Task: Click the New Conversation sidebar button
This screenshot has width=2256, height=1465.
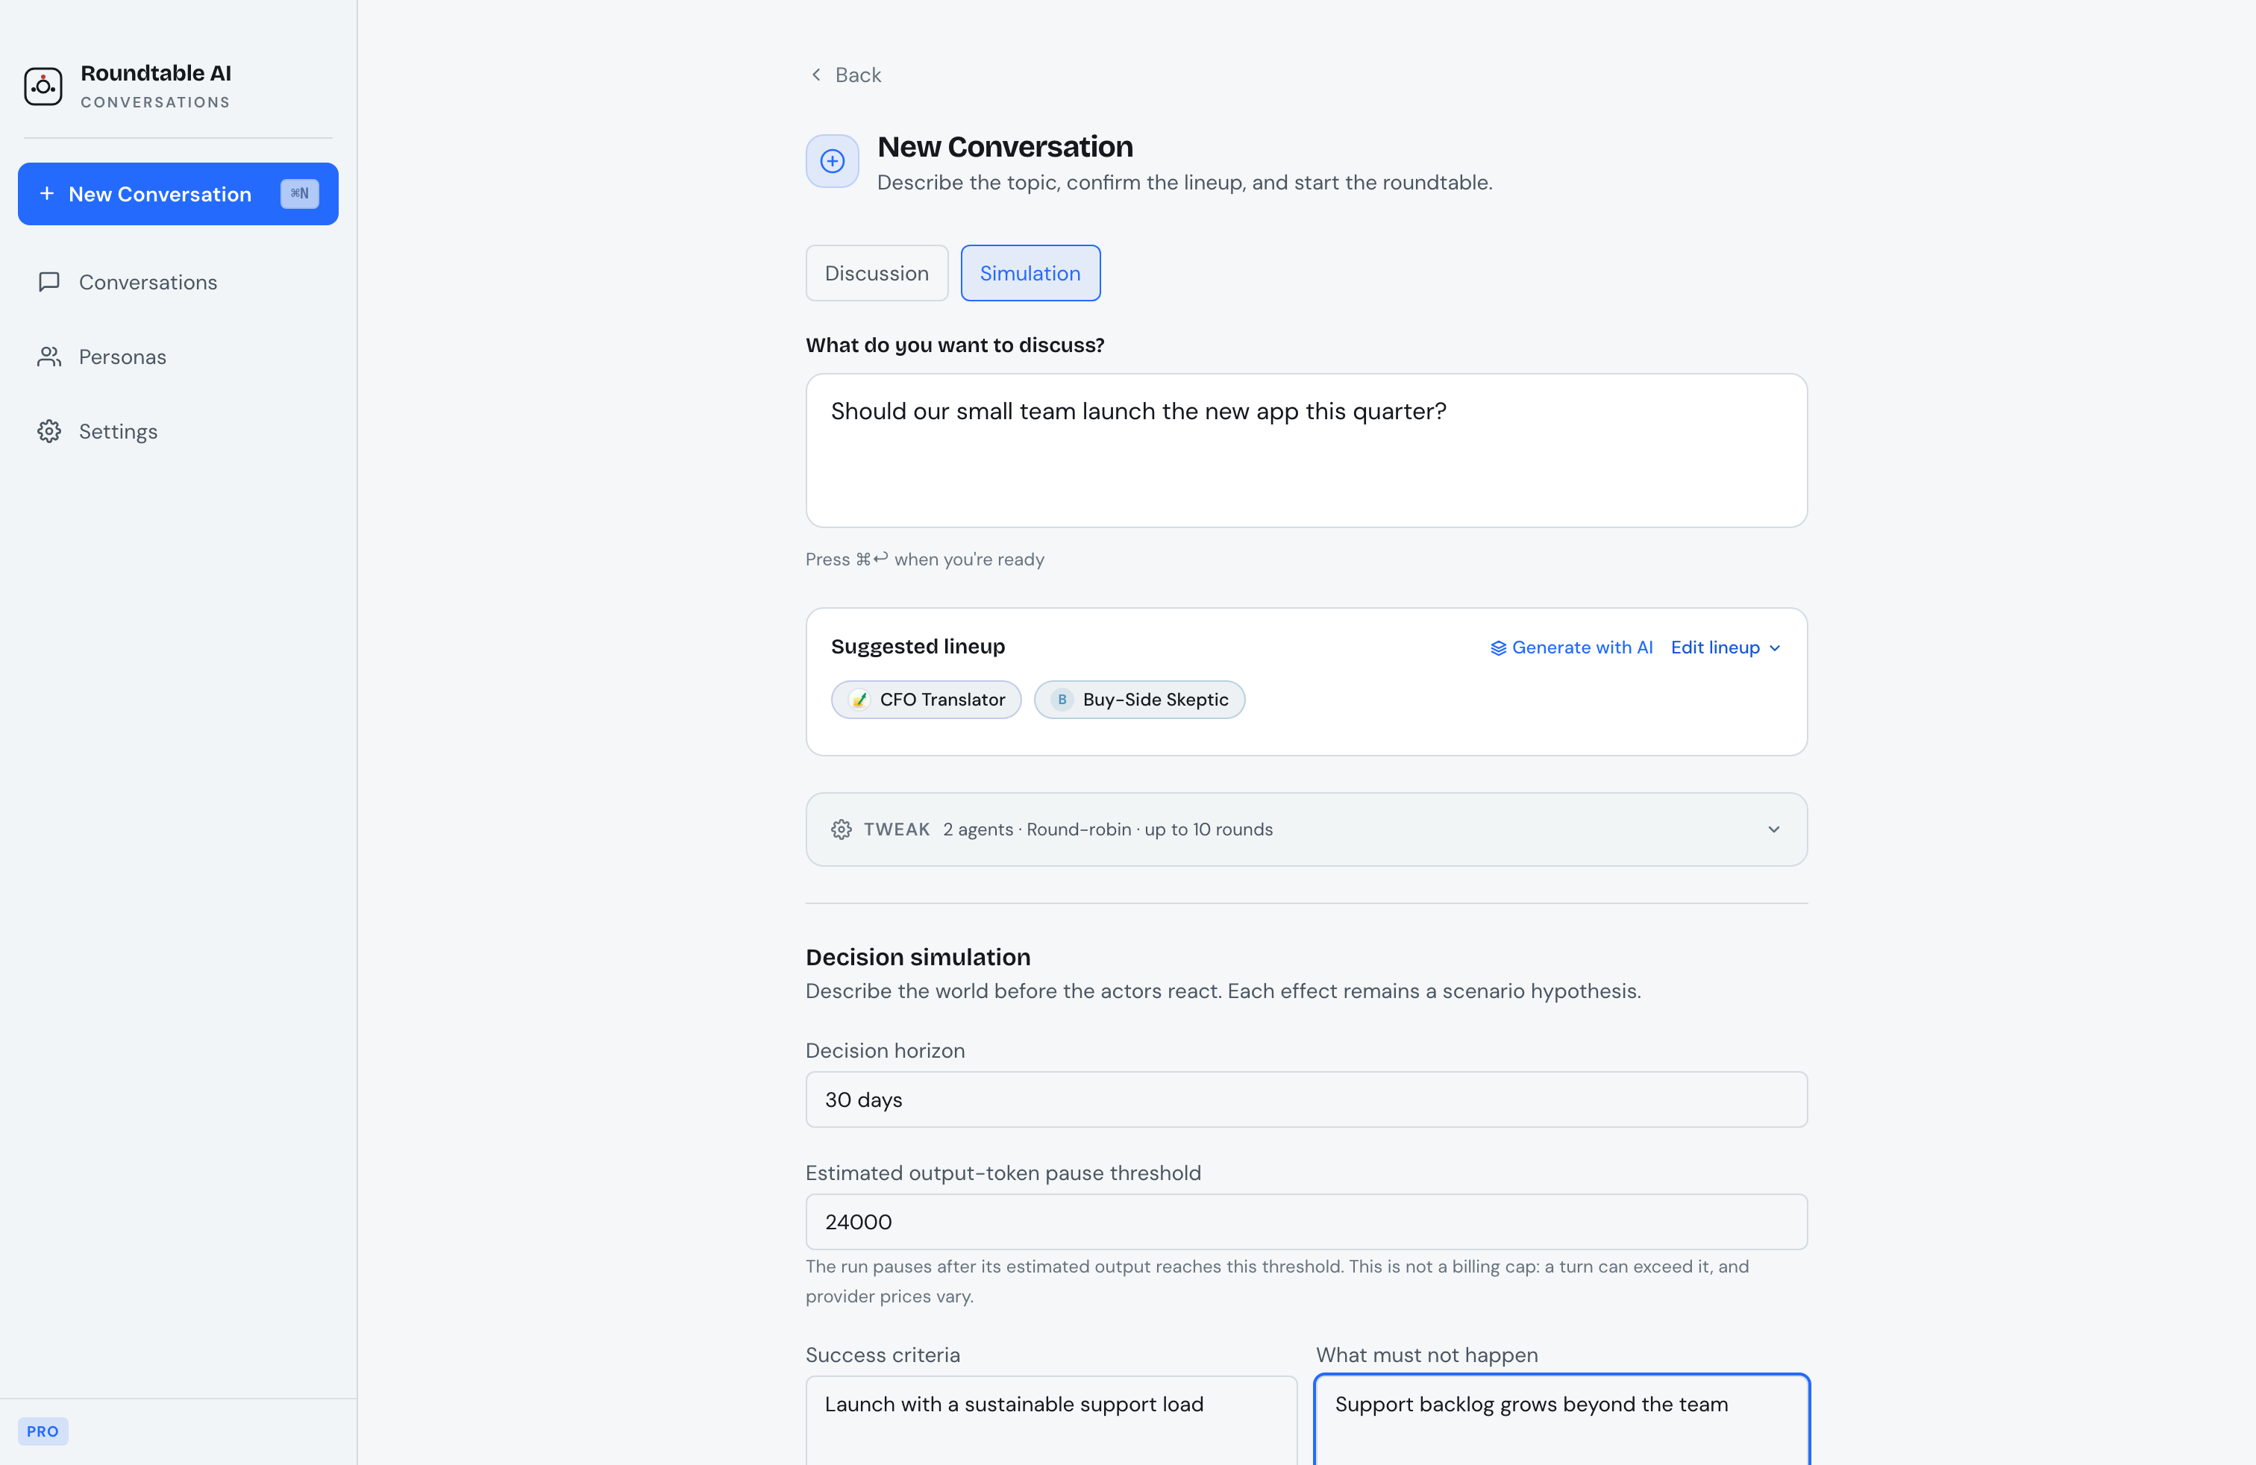Action: pos(178,194)
